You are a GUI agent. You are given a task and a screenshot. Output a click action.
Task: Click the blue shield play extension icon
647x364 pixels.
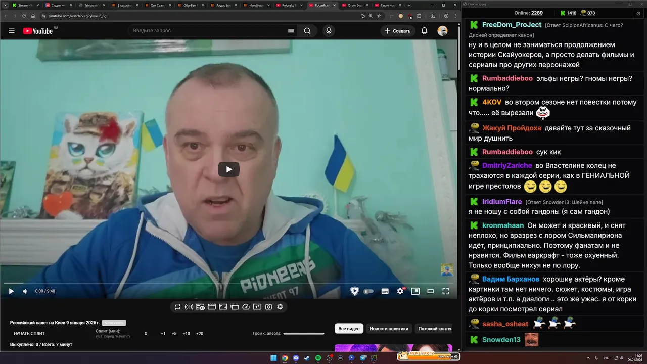354,291
